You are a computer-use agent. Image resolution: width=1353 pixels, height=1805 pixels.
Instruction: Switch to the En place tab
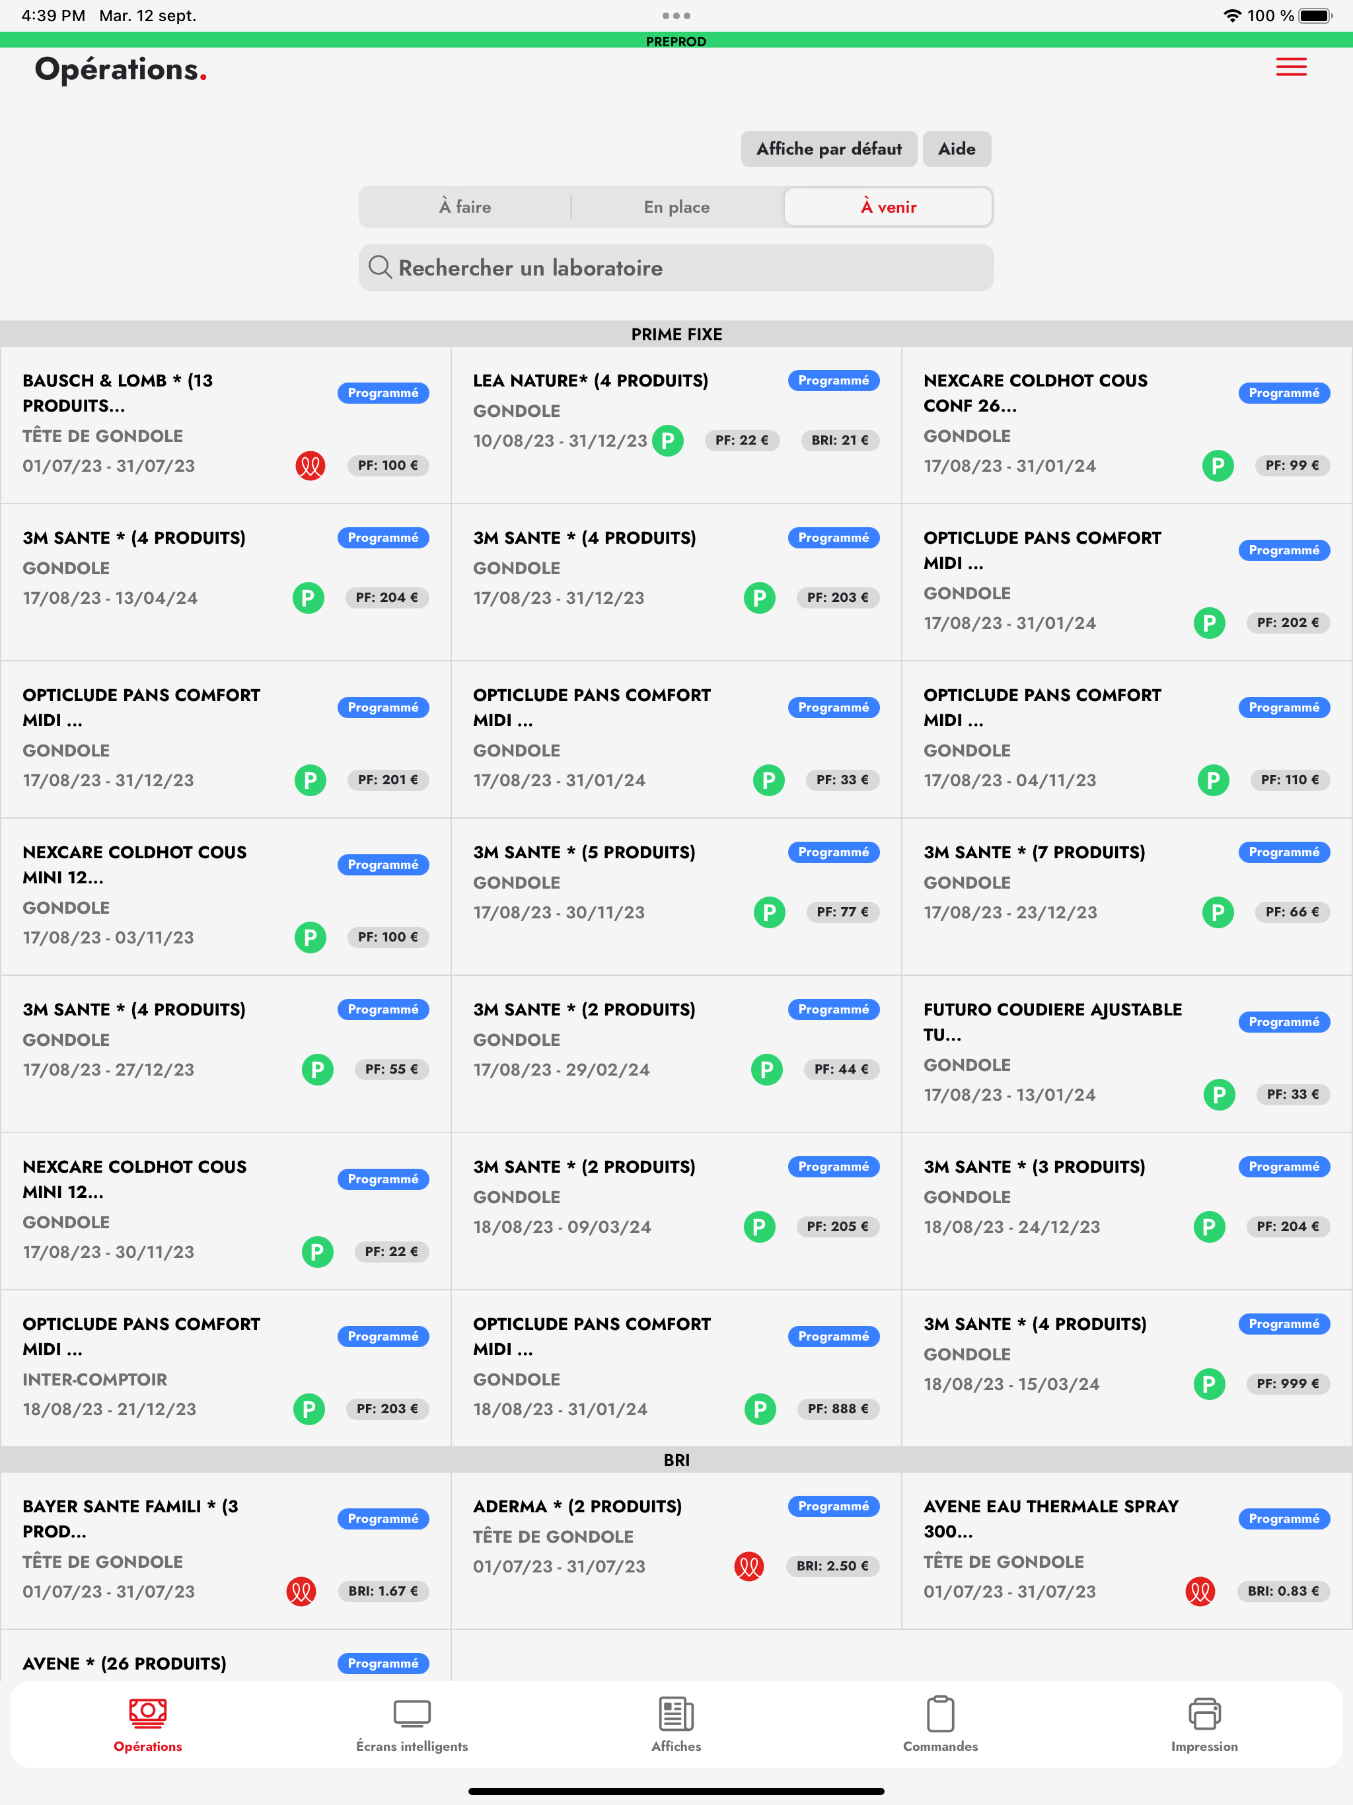[x=676, y=207]
